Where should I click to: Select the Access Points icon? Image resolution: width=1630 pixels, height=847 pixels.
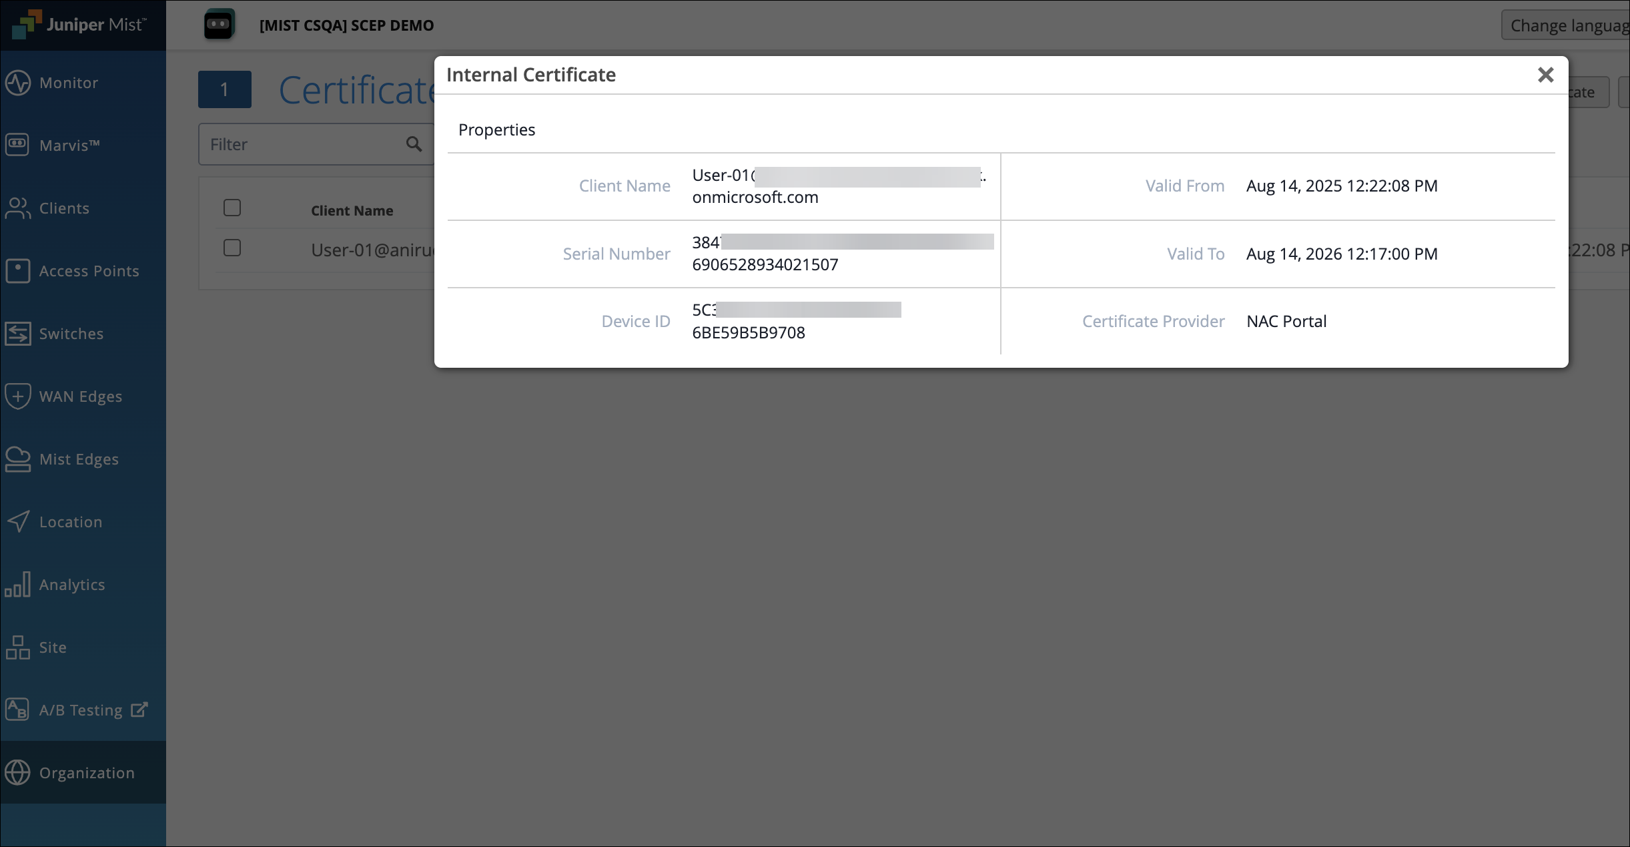(18, 271)
